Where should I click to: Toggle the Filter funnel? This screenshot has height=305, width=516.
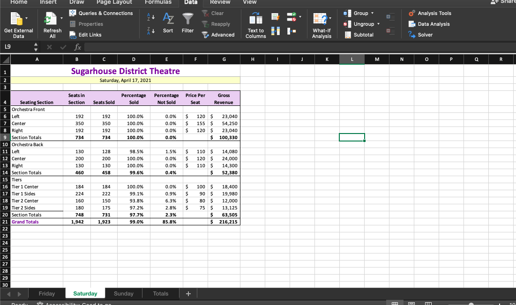pos(187,23)
